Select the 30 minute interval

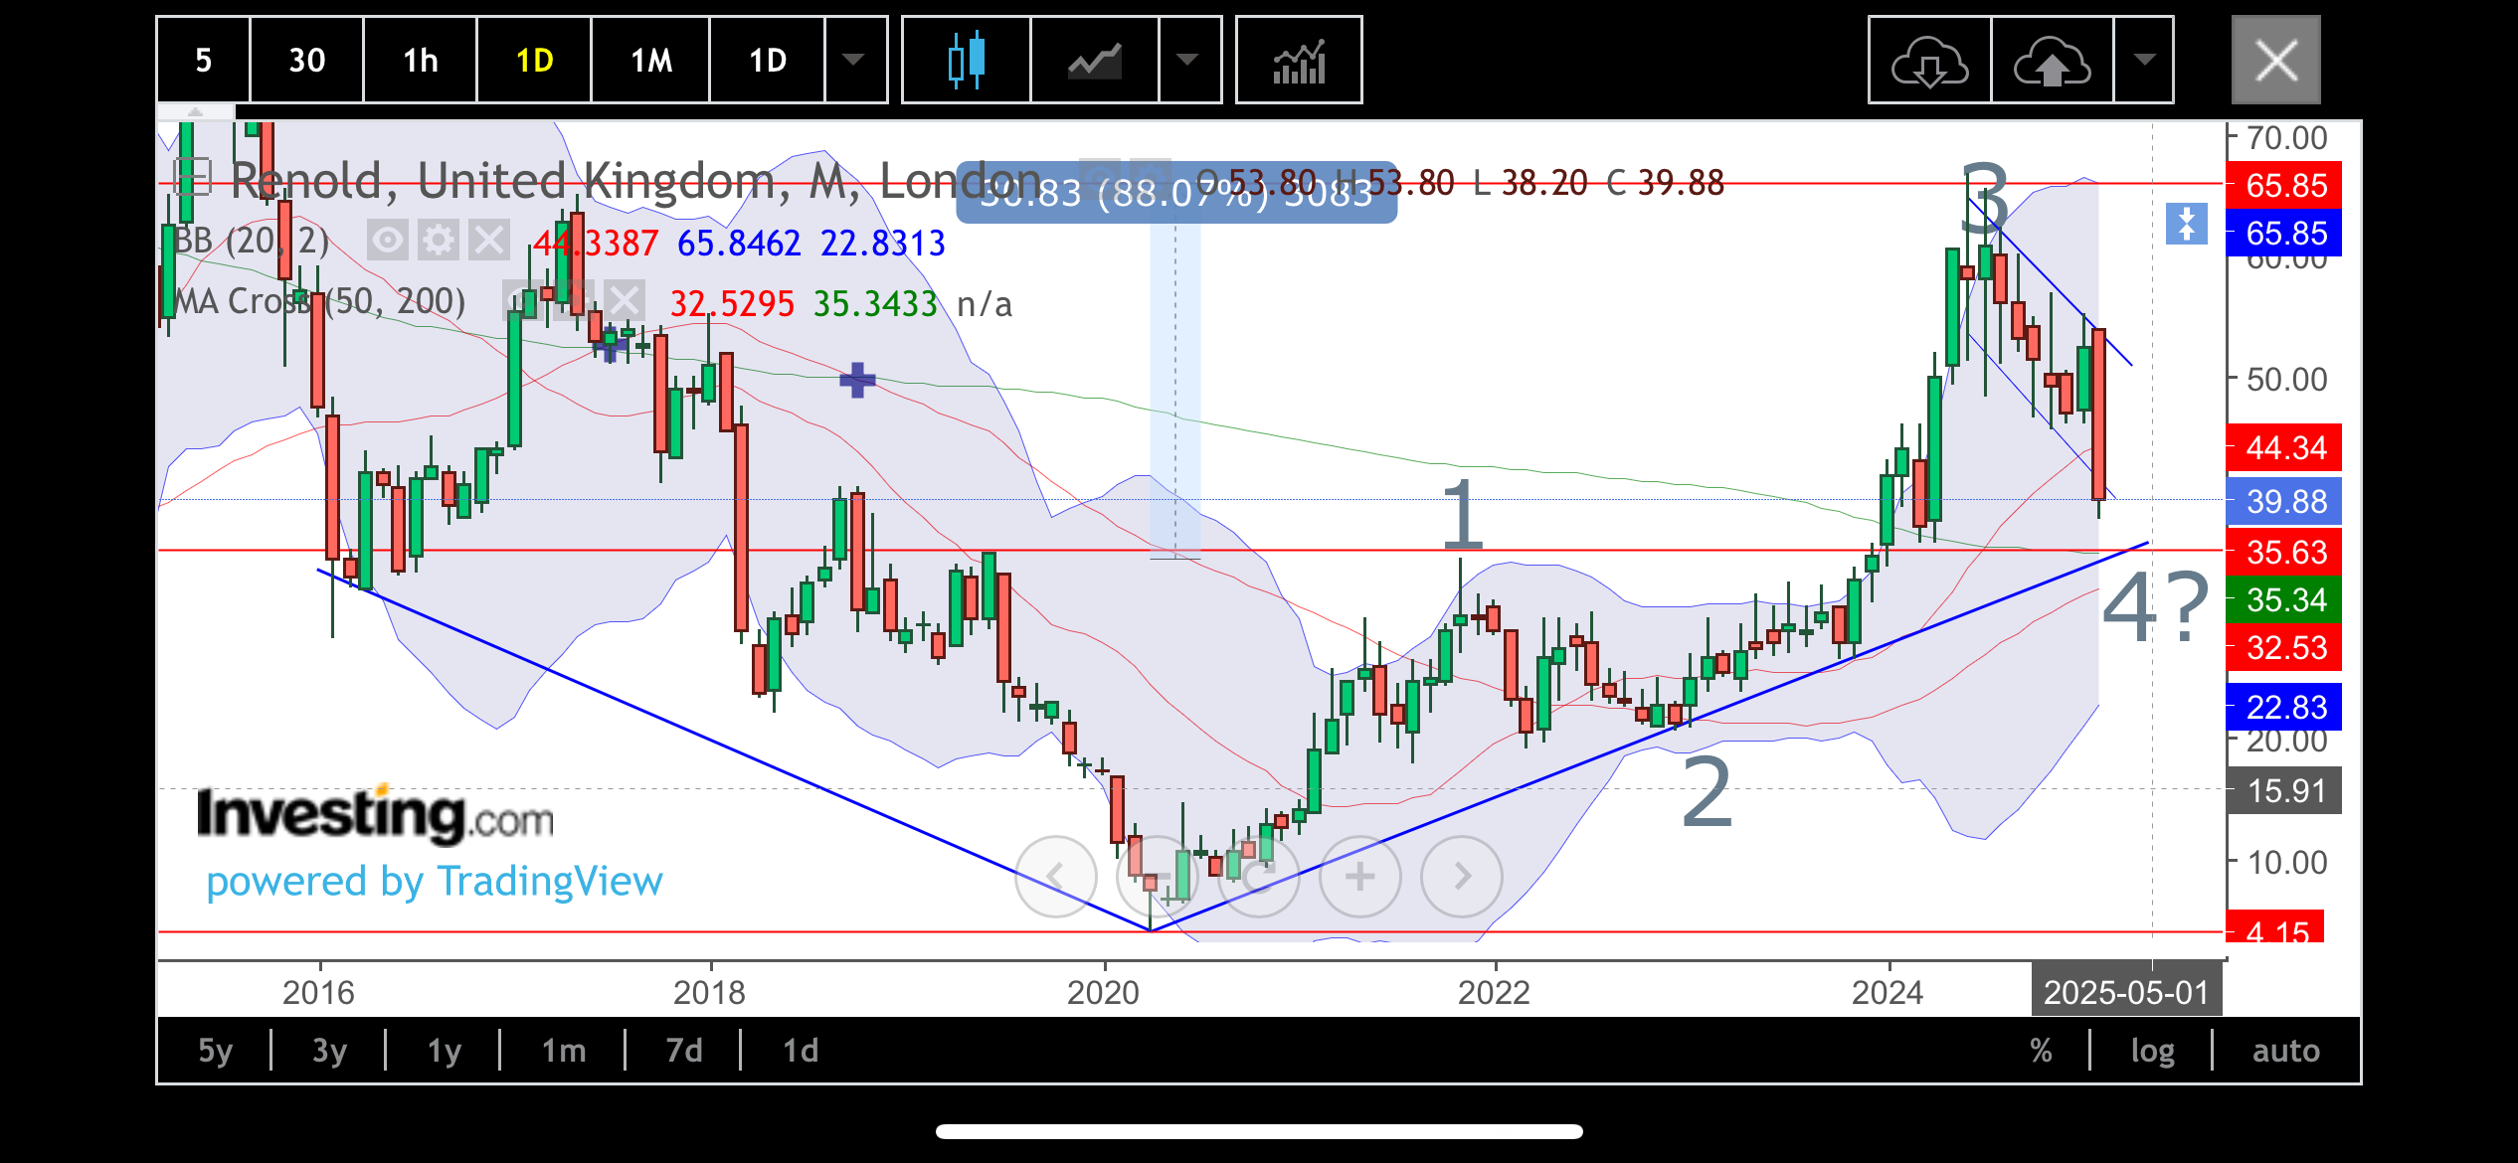tap(306, 60)
